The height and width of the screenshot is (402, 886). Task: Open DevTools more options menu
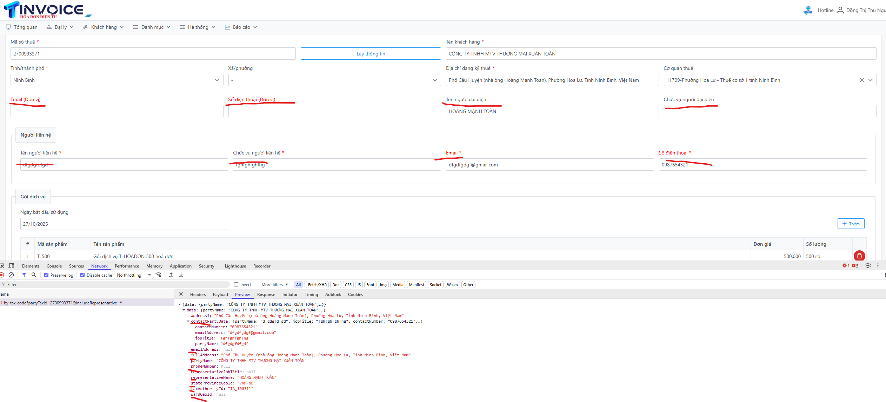click(878, 266)
